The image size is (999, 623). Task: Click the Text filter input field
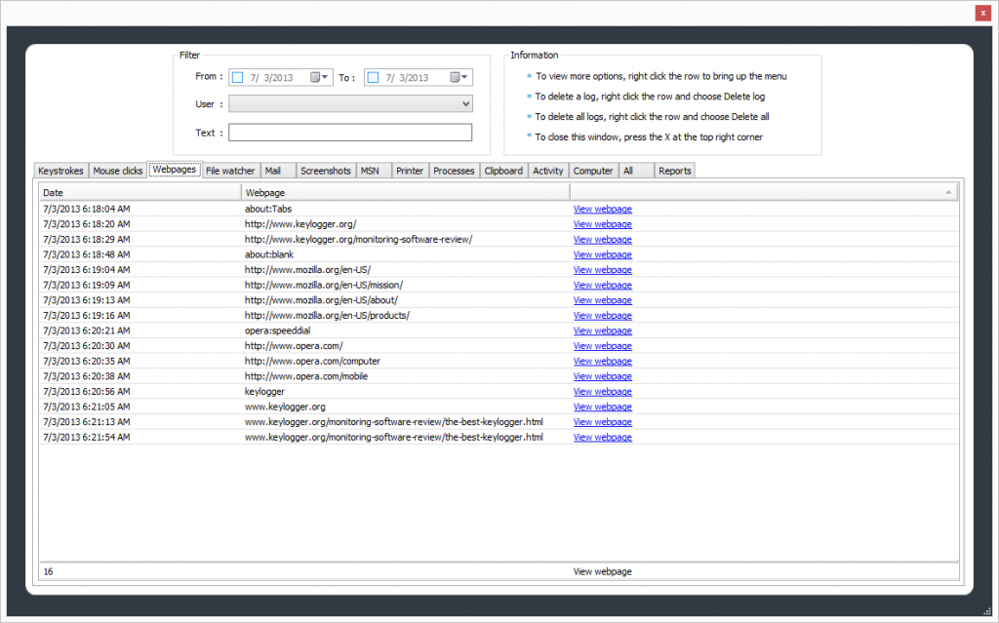click(349, 133)
